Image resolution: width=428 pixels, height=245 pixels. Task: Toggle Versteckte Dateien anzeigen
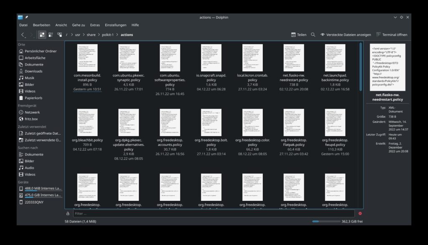345,35
